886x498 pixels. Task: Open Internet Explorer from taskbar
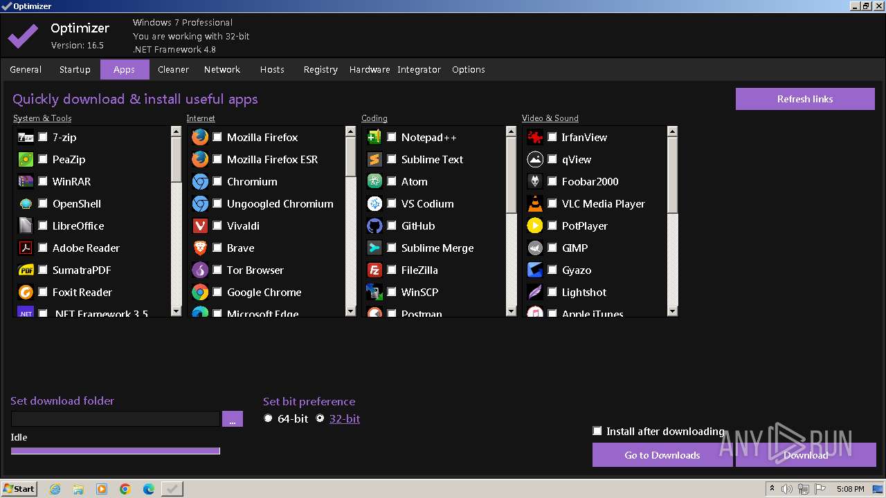(x=55, y=489)
